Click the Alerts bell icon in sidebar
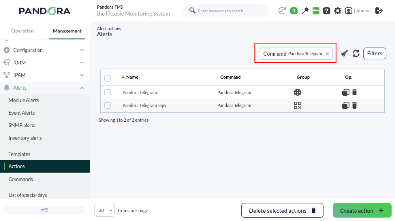The height and width of the screenshot is (221, 395). pyautogui.click(x=7, y=88)
